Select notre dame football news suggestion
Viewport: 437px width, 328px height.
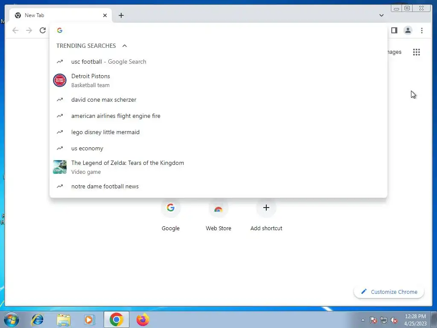pos(218,186)
